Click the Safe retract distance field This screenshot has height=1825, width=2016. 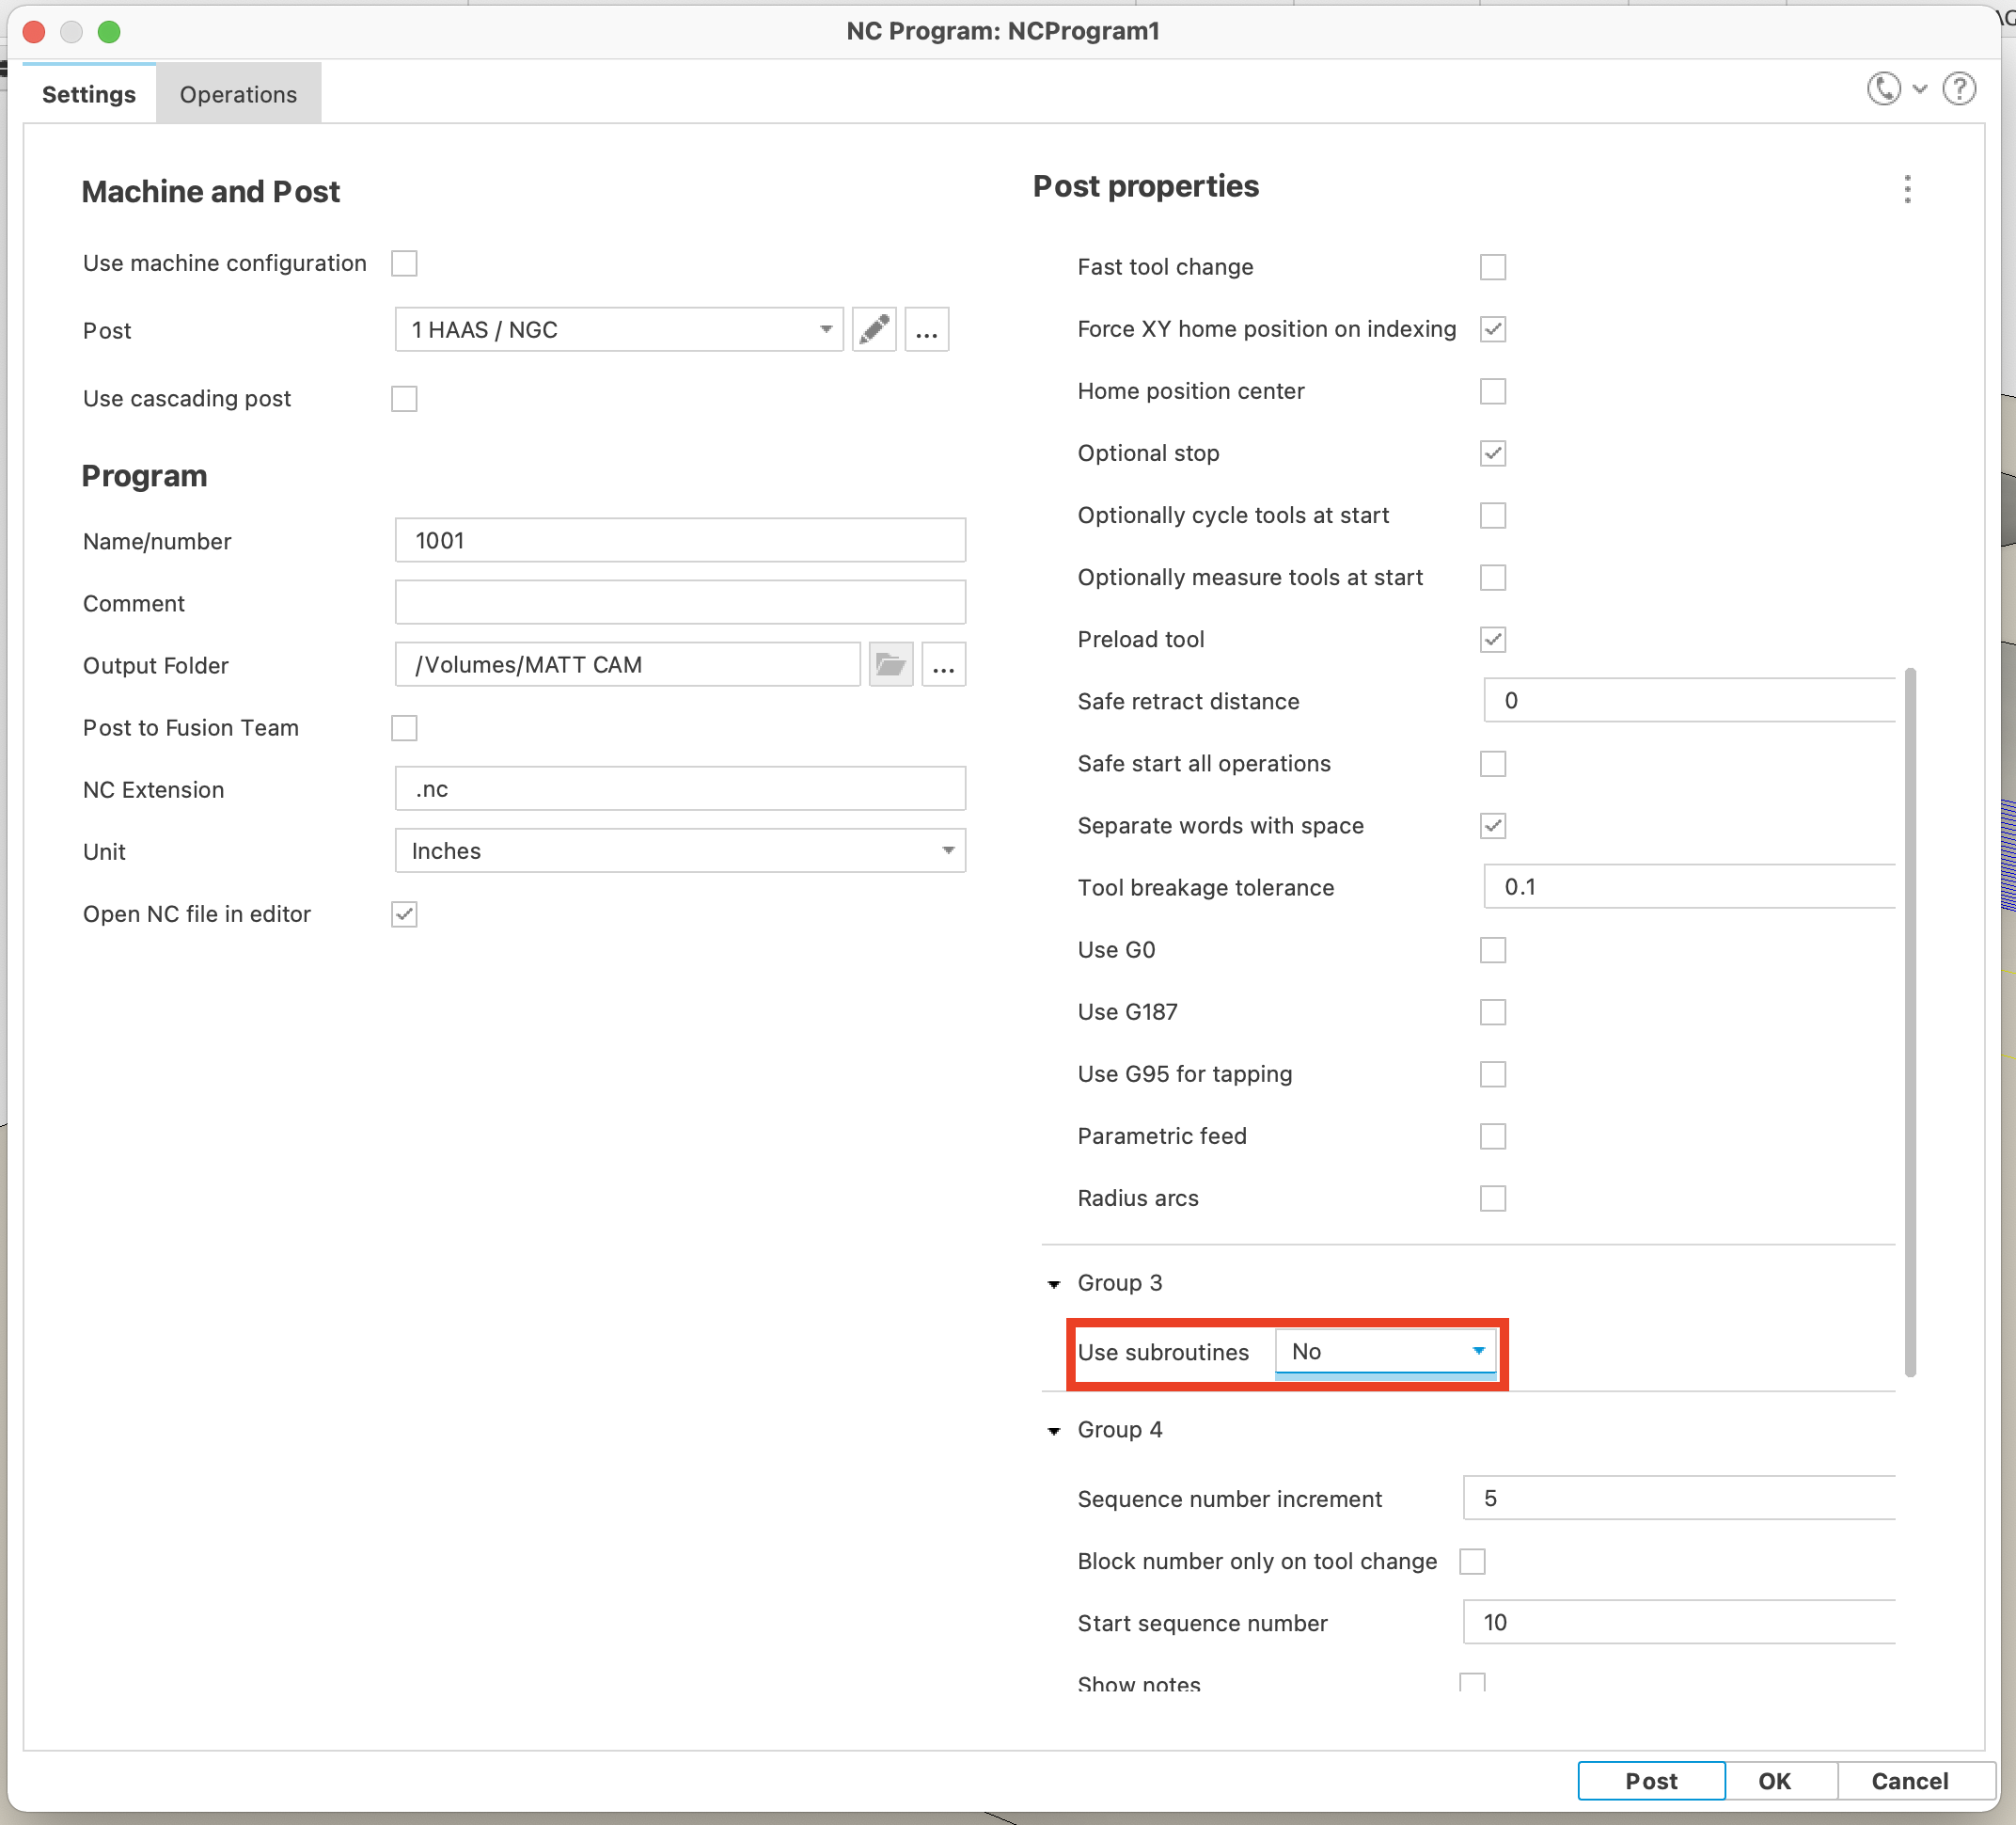(1689, 701)
